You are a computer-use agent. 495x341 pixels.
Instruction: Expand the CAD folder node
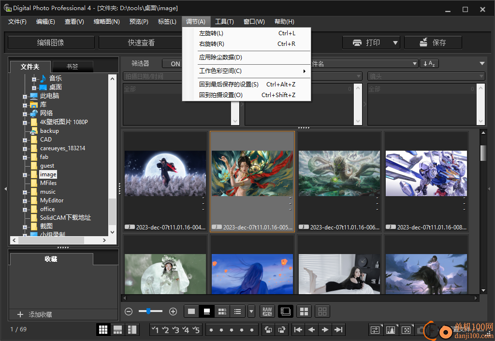(x=25, y=140)
